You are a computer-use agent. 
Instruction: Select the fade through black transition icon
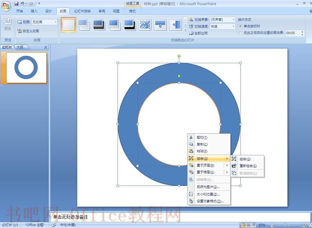tap(99, 25)
